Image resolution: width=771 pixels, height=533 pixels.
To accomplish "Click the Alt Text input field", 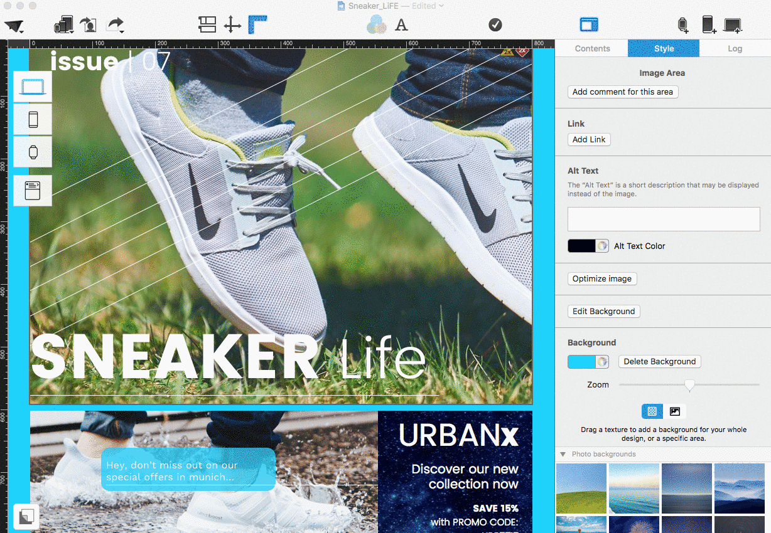I will coord(664,219).
